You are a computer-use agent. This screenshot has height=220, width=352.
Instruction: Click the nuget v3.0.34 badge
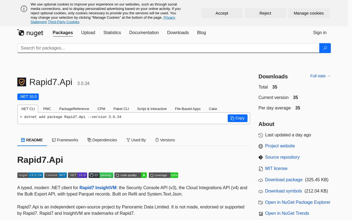tap(30, 175)
